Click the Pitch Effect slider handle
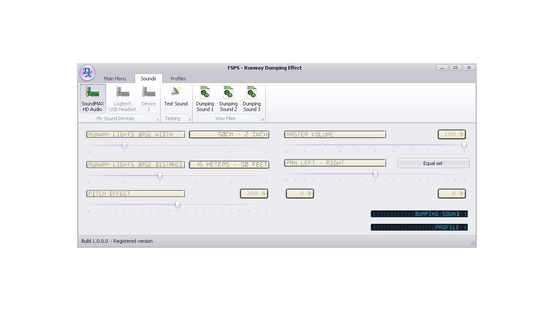 177,205
